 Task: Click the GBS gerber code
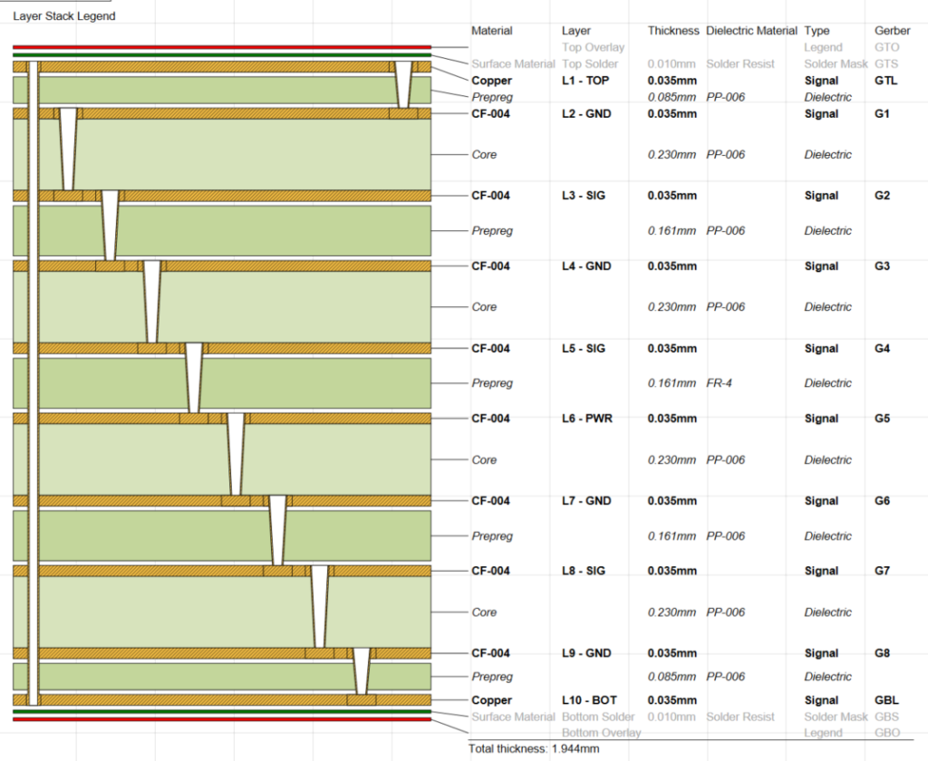[886, 717]
